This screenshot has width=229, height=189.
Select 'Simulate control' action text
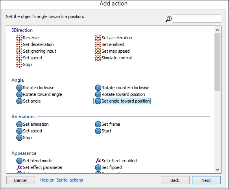[116, 58]
